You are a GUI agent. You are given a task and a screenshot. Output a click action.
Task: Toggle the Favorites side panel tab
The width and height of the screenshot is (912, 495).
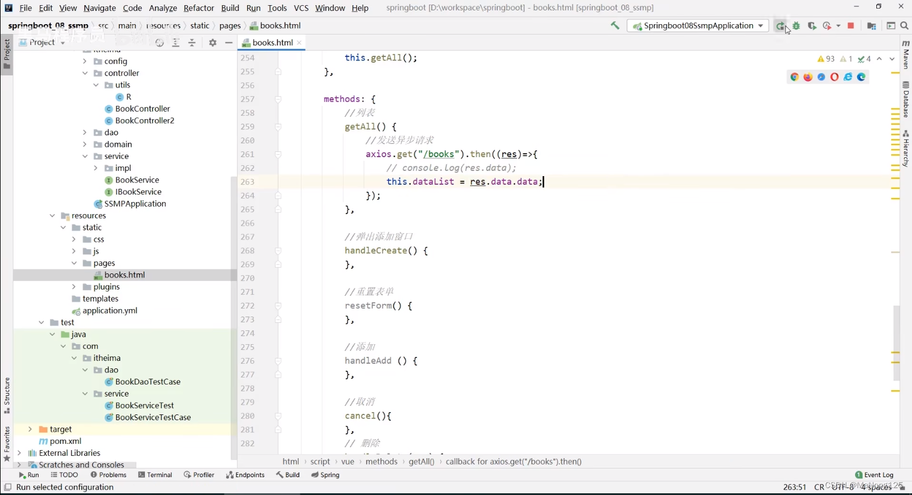[7, 444]
